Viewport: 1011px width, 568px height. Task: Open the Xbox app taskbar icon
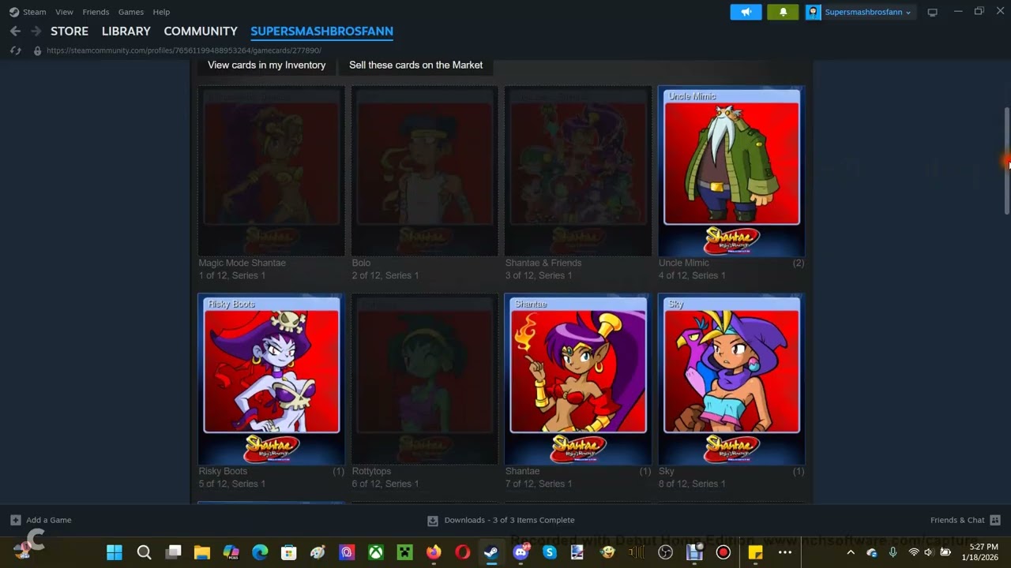click(376, 552)
